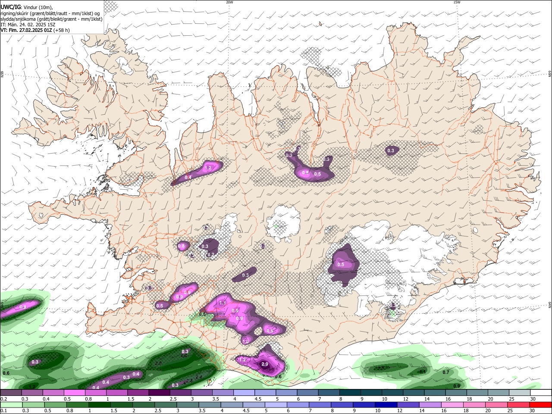Image resolution: width=552 pixels, height=414 pixels.
Task: Click the 'rigning/skúrir' rain description line
Action: pyautogui.click(x=50, y=13)
